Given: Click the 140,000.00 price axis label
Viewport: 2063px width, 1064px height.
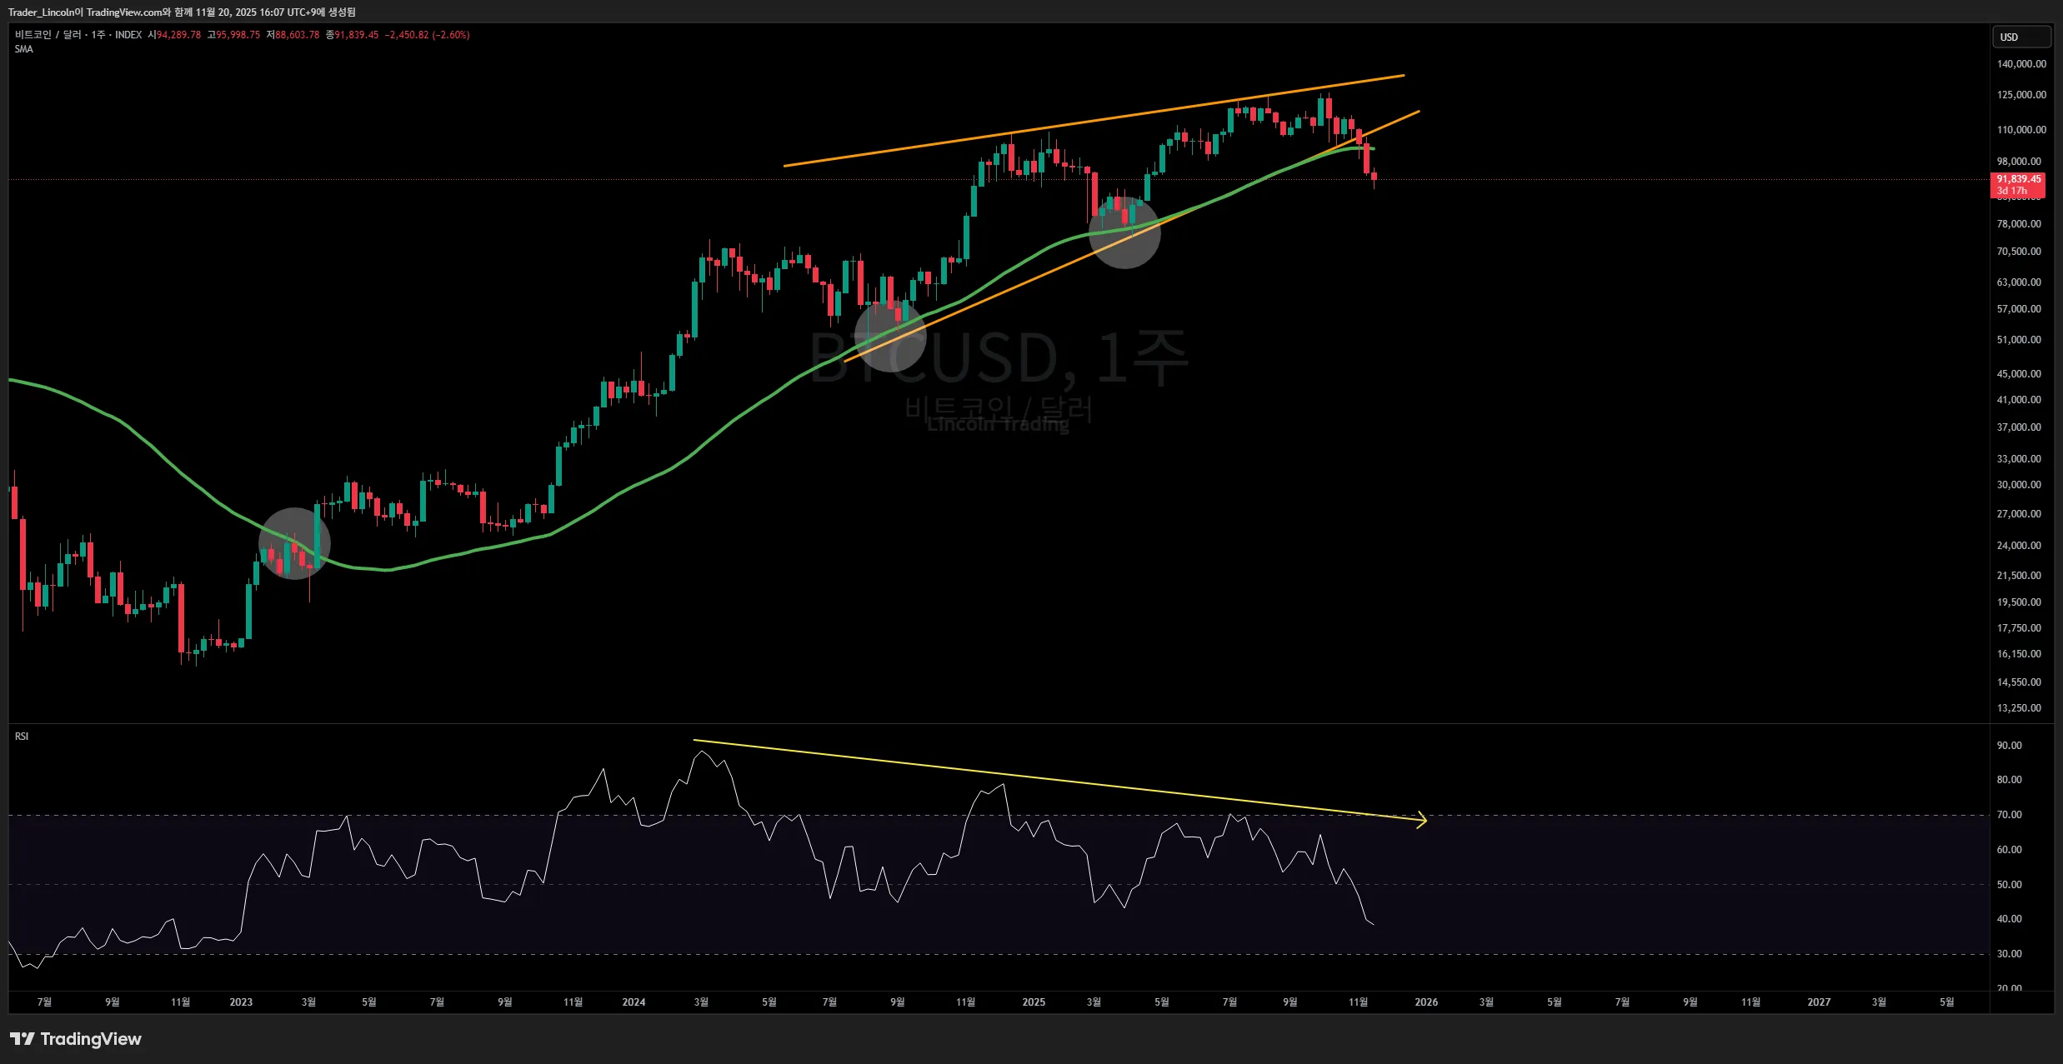Looking at the screenshot, I should [x=2020, y=64].
